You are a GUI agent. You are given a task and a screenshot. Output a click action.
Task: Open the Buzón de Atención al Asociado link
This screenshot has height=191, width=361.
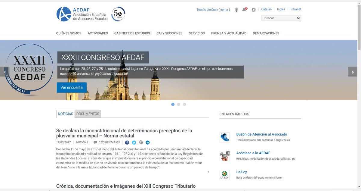pos(262,134)
